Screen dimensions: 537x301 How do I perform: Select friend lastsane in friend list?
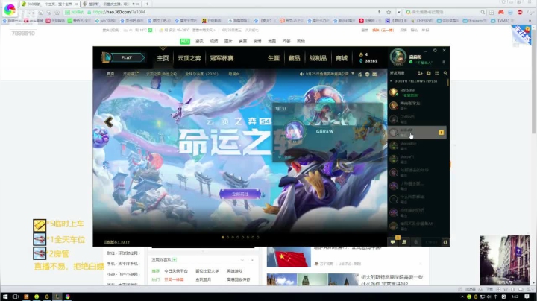click(x=417, y=92)
